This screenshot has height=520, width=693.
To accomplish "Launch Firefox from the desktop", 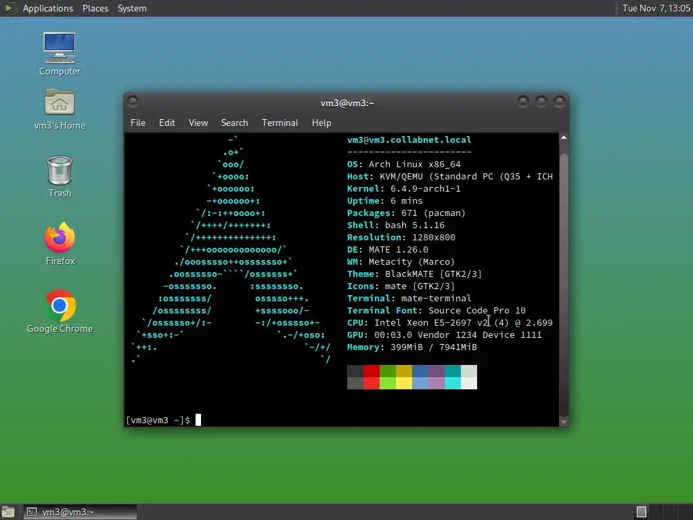I will pyautogui.click(x=60, y=244).
